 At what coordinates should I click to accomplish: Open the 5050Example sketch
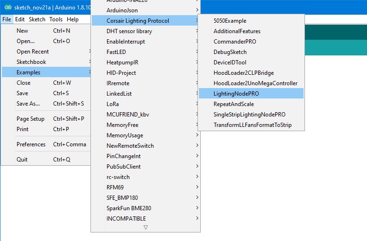pyautogui.click(x=251, y=21)
